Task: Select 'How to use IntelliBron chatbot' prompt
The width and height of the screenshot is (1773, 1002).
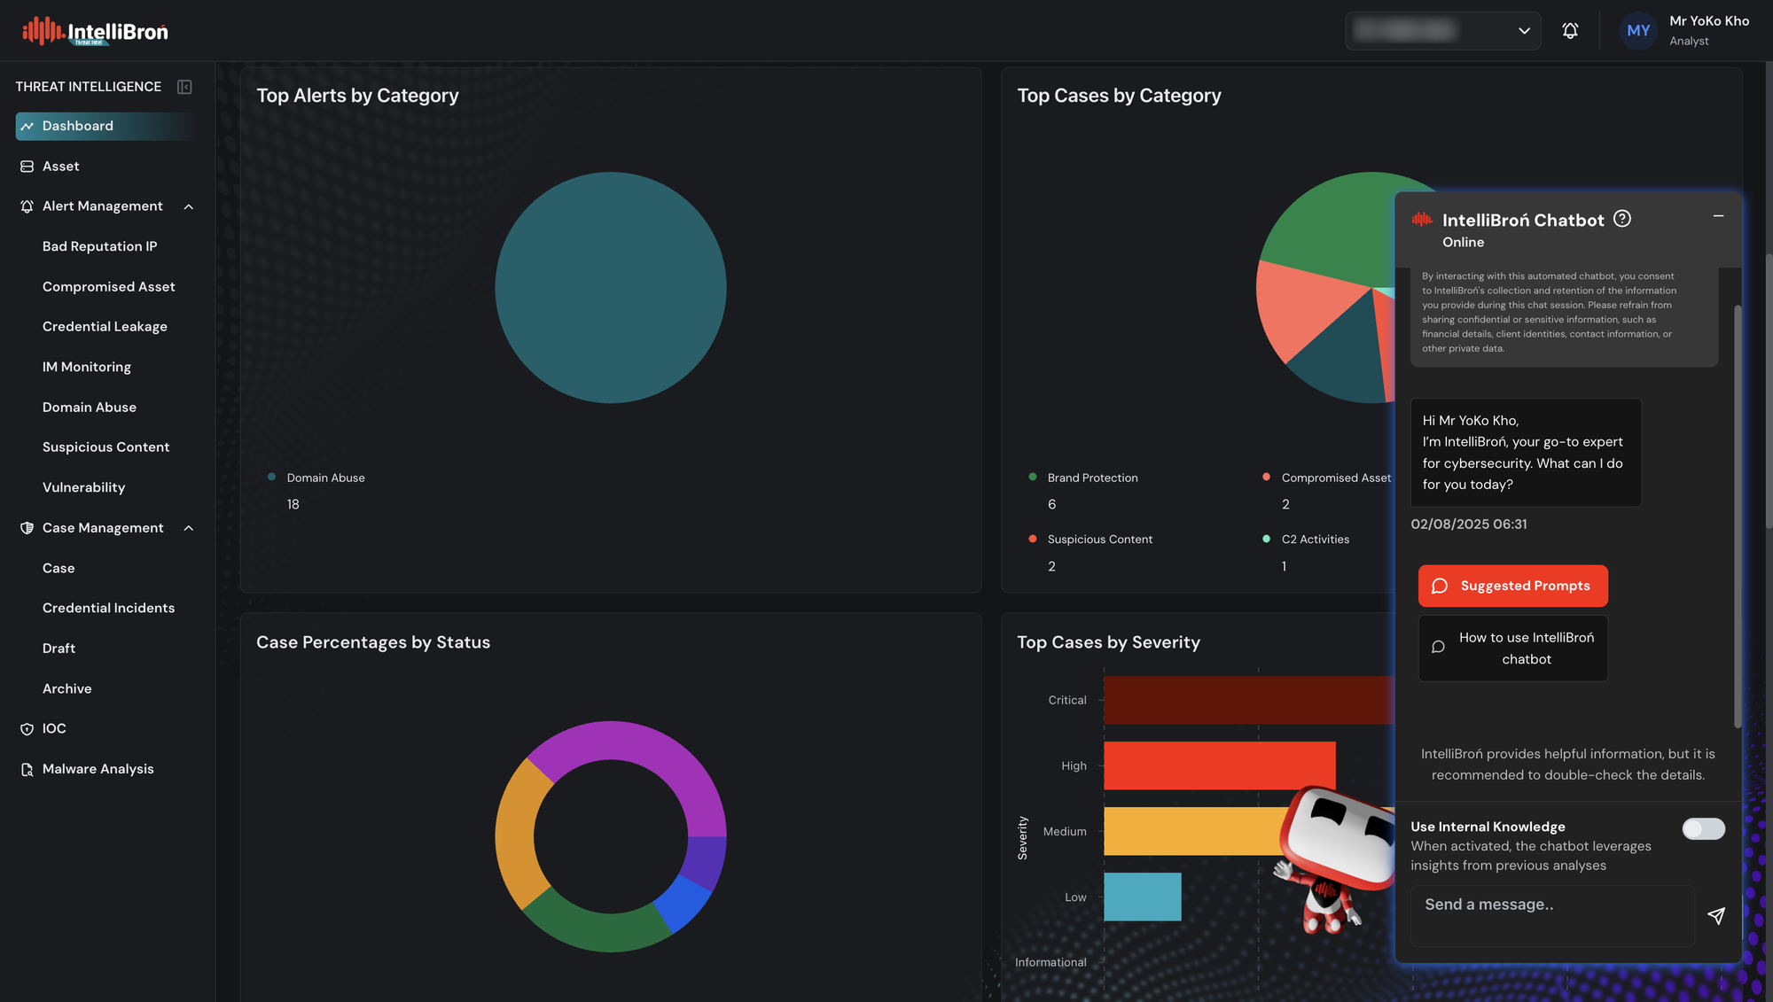Action: (1512, 649)
